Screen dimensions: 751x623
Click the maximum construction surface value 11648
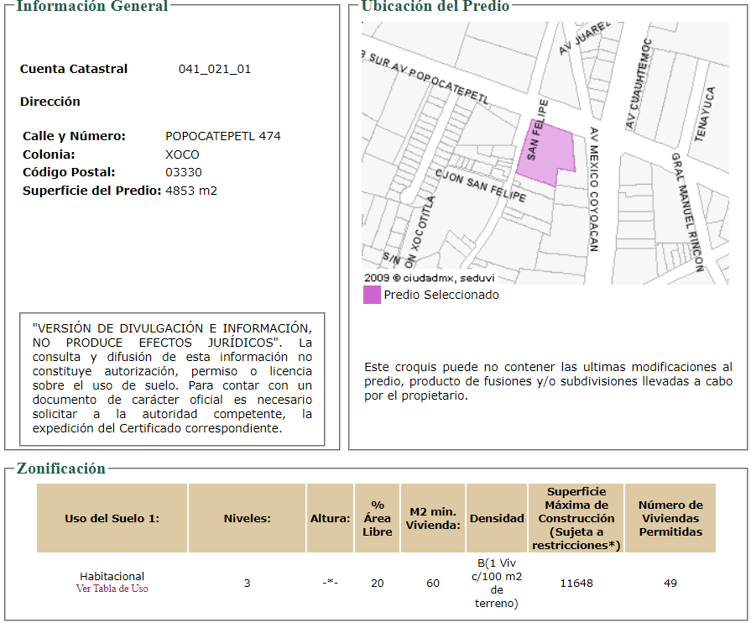(576, 583)
